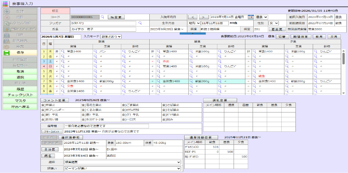Open meal type lookup for day 1 breakfast
This screenshot has height=173, width=348.
63,51
